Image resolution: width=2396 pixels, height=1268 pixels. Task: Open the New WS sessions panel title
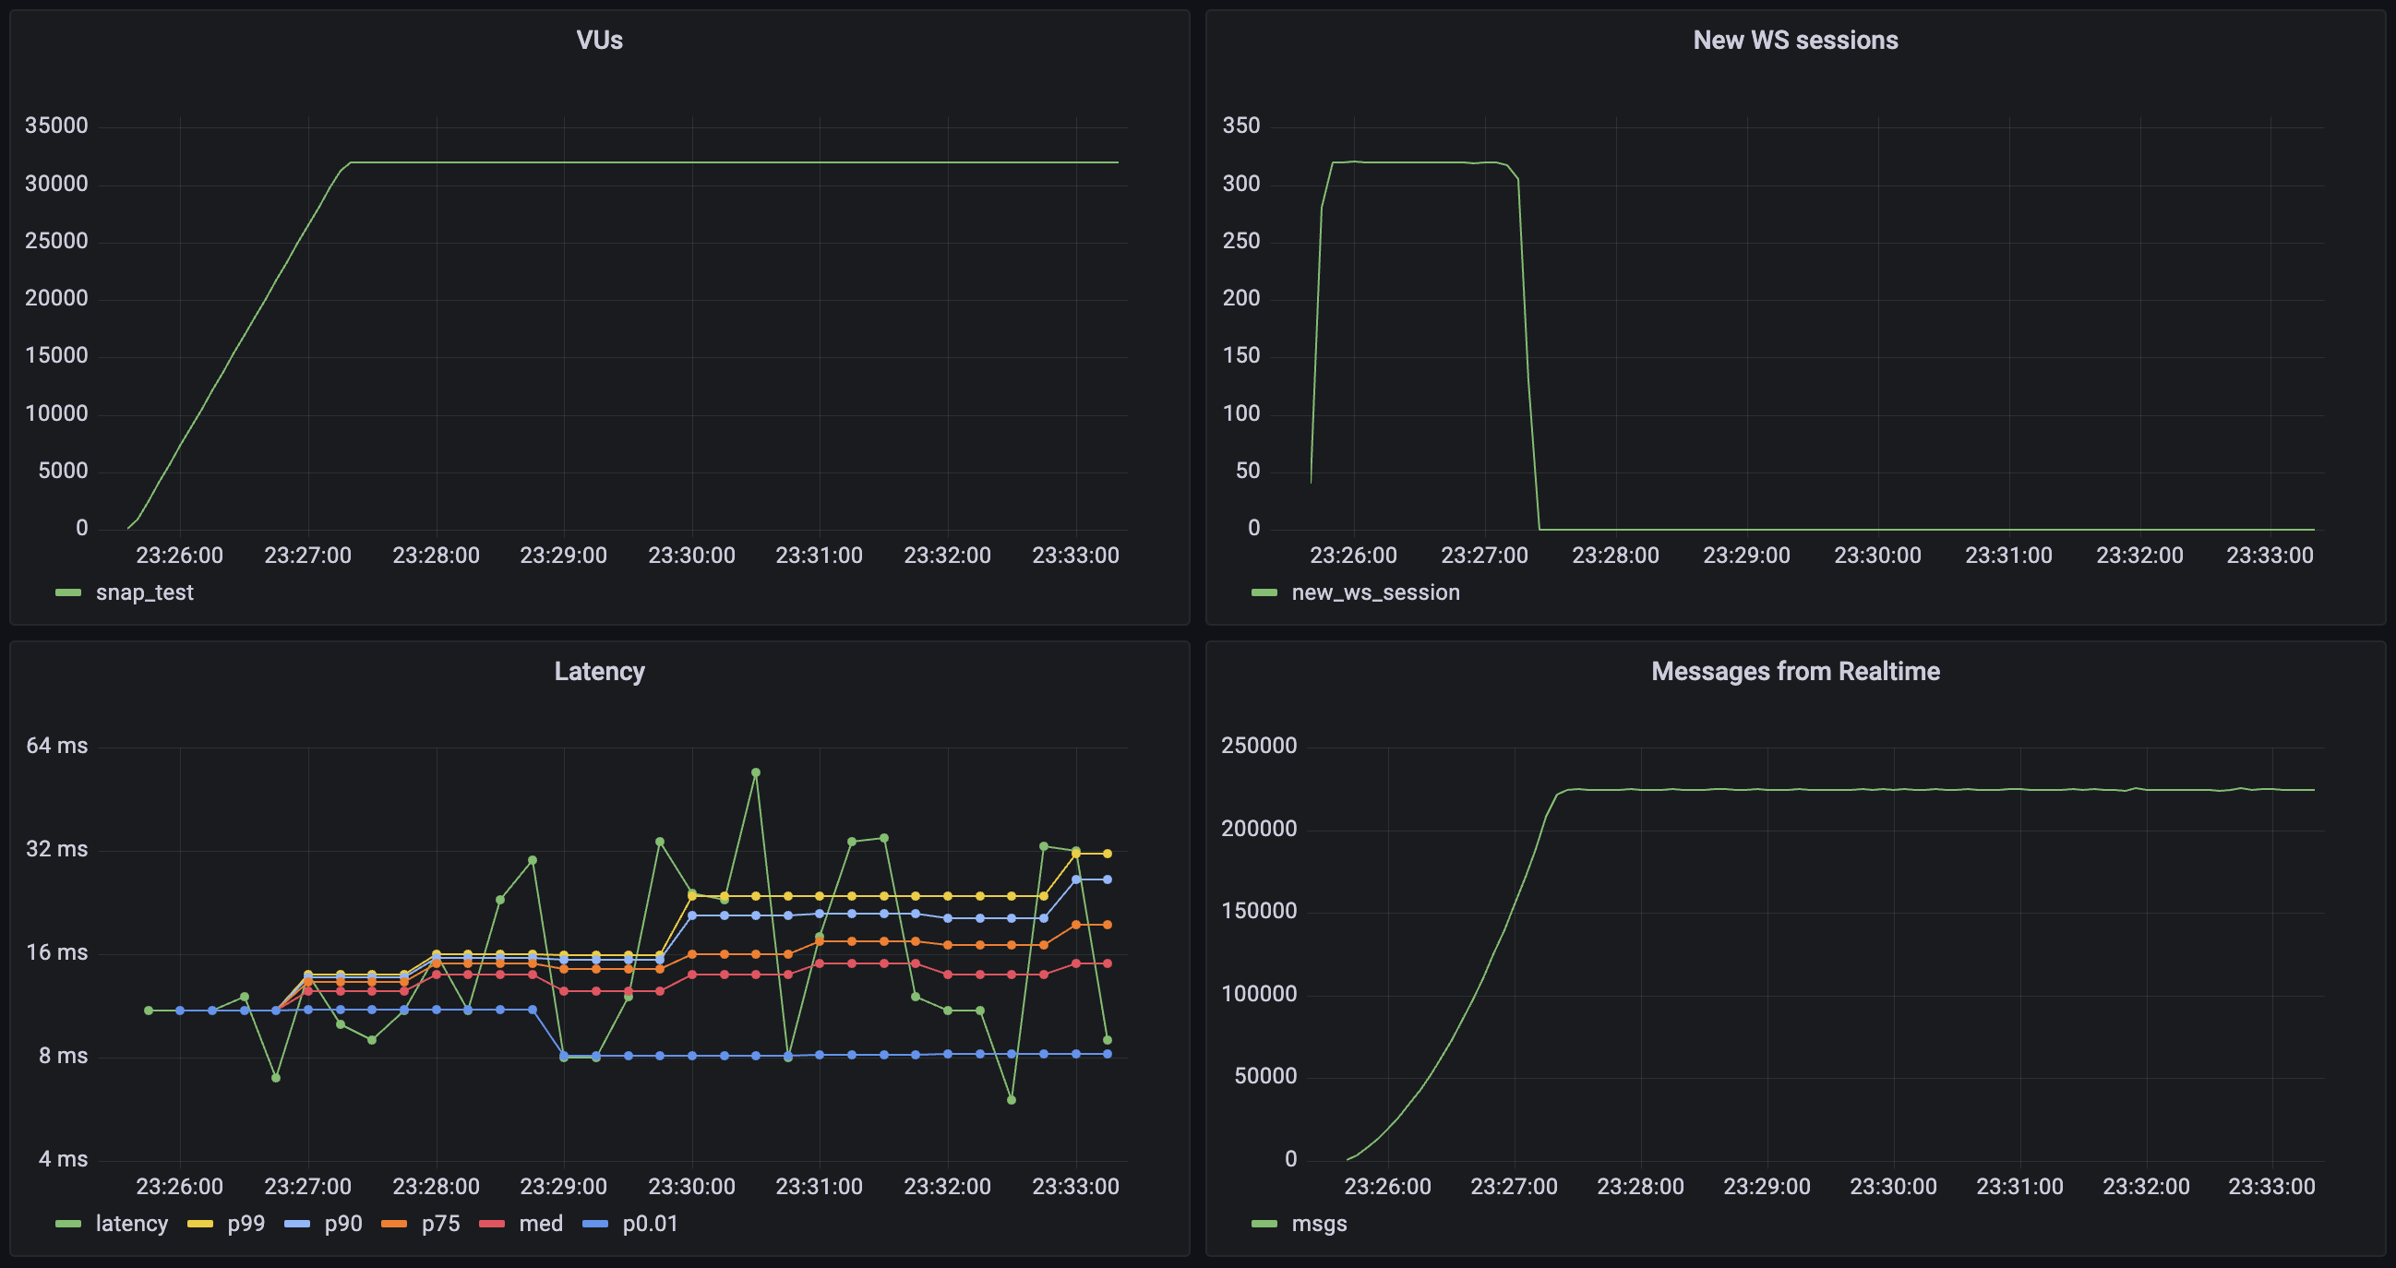(x=1794, y=40)
